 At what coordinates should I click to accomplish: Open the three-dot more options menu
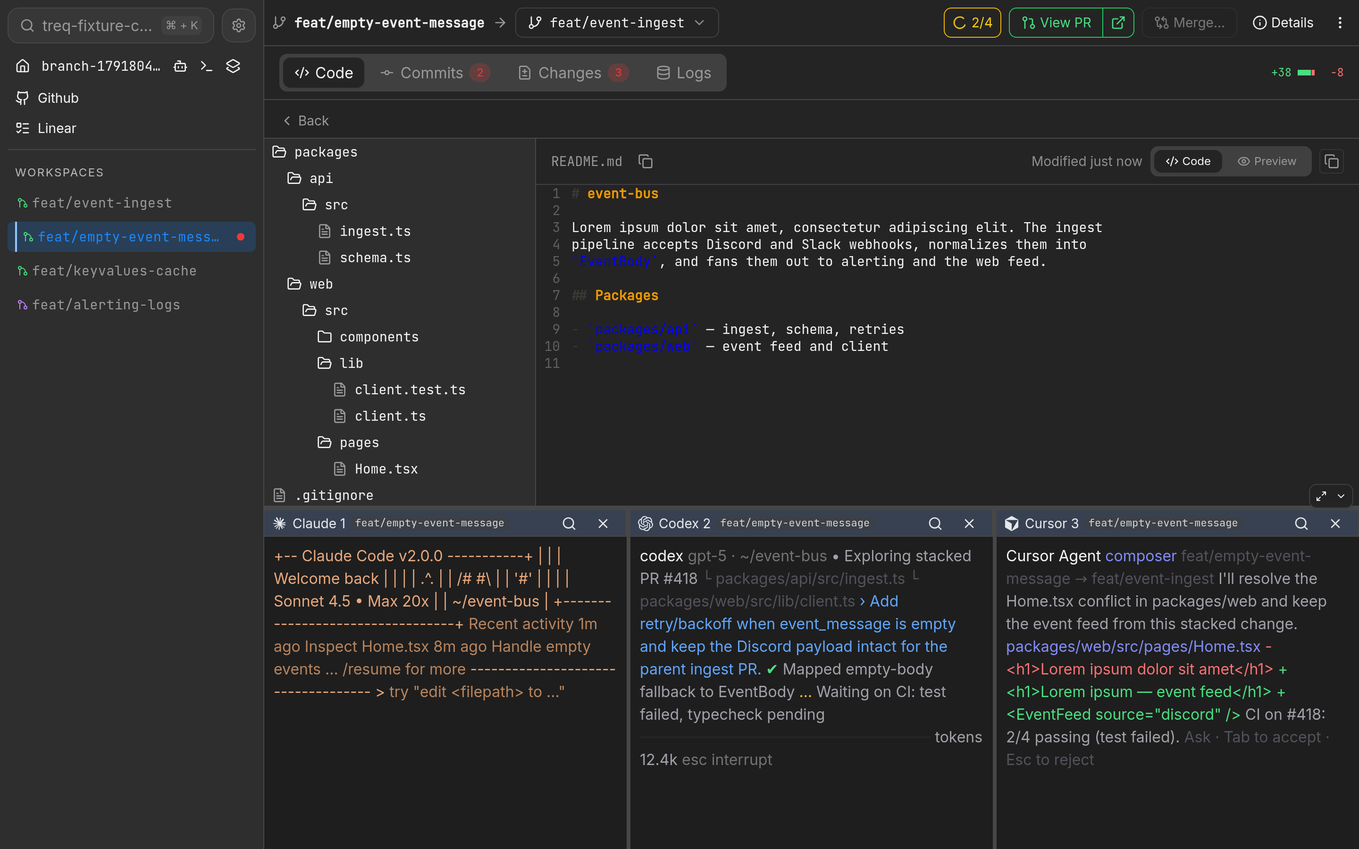[1340, 23]
